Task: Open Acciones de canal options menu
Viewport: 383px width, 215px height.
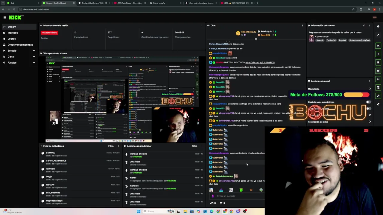Action: 369,81
